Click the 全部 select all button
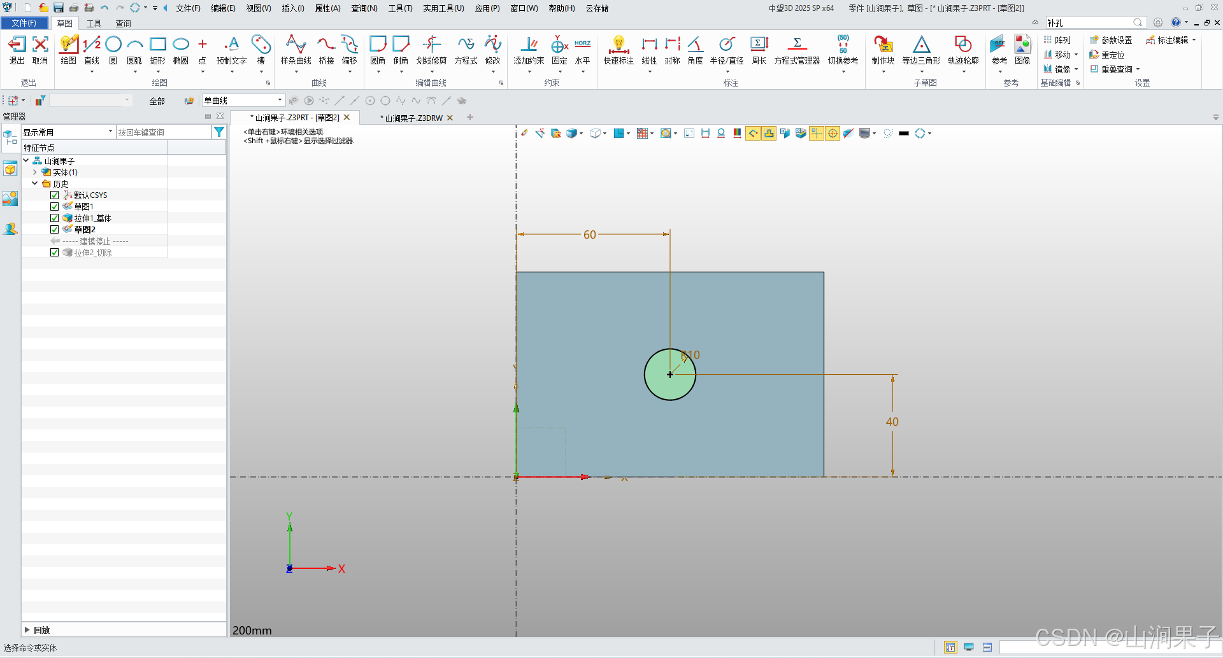 pos(157,101)
